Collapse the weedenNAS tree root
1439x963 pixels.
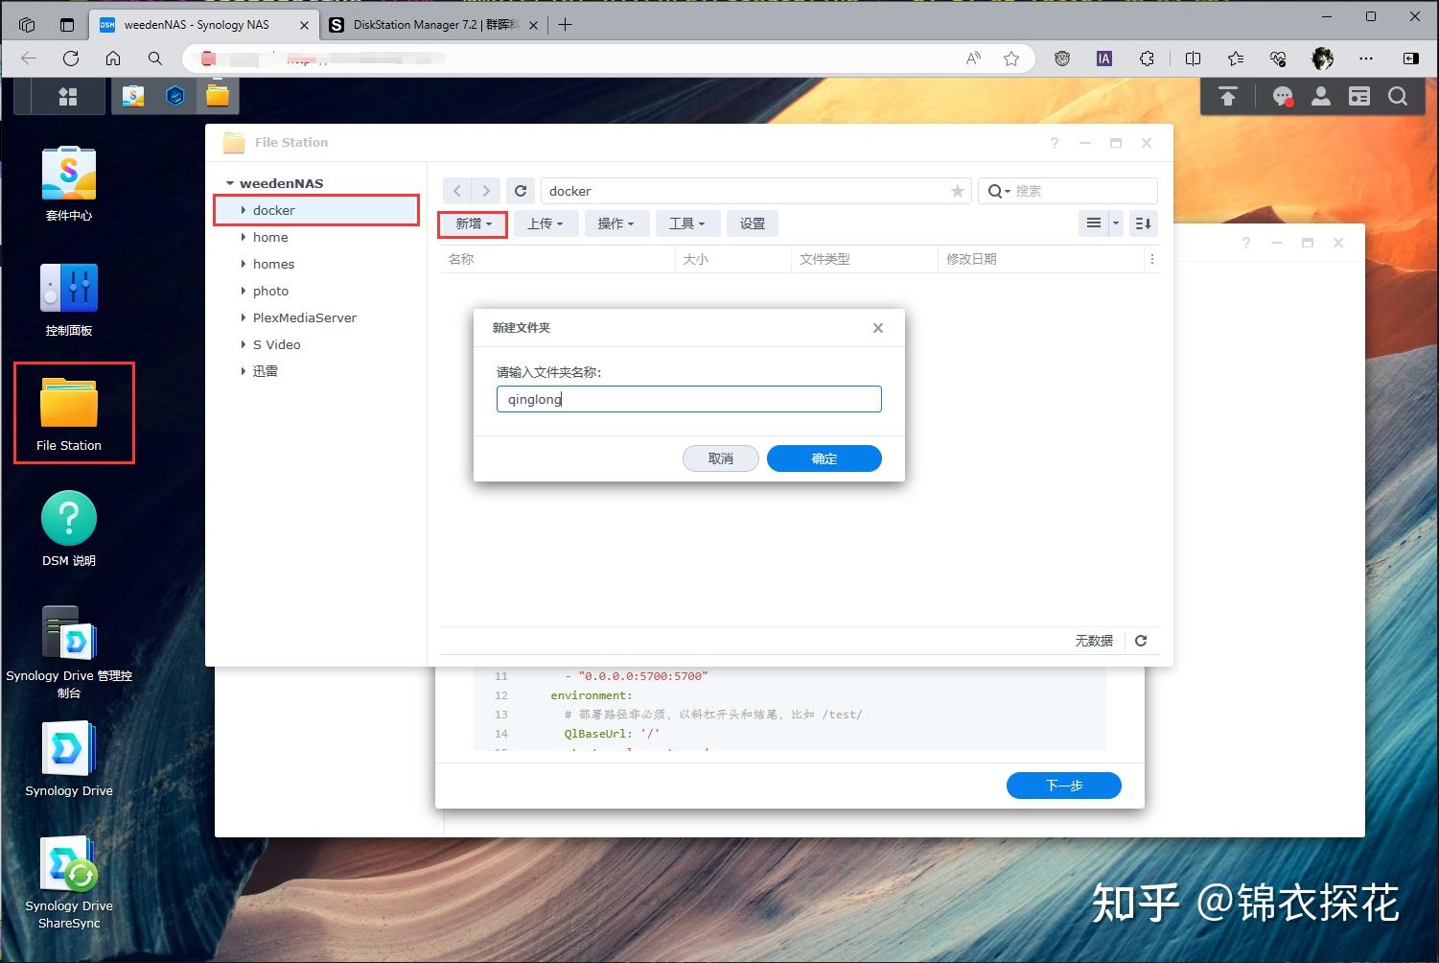(230, 183)
